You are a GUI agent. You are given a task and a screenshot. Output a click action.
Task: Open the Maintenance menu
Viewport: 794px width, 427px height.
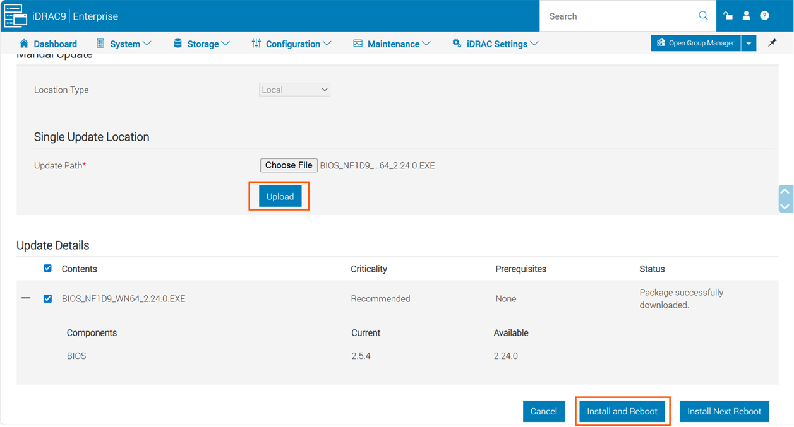[392, 44]
